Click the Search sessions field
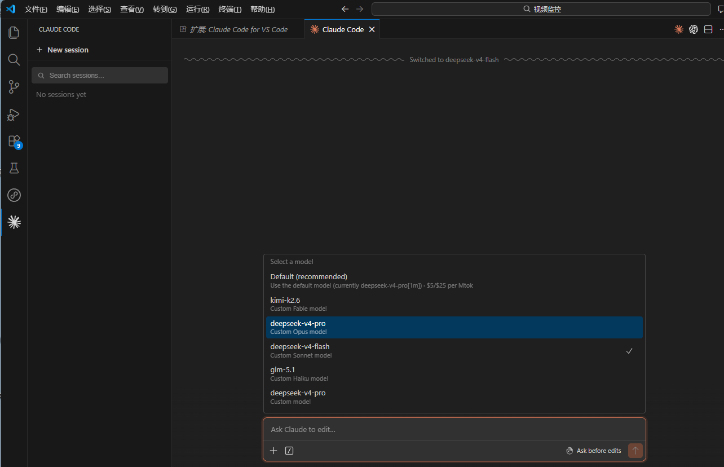This screenshot has width=724, height=467. point(100,76)
